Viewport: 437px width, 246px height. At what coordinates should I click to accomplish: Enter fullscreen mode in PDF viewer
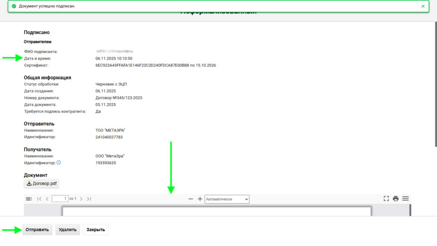tap(386, 199)
